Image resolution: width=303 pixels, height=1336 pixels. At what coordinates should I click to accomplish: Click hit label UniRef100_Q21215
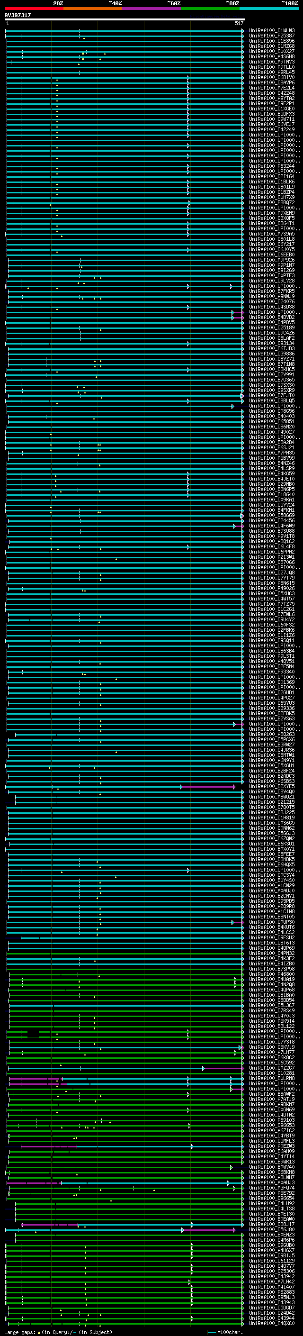coord(272,801)
